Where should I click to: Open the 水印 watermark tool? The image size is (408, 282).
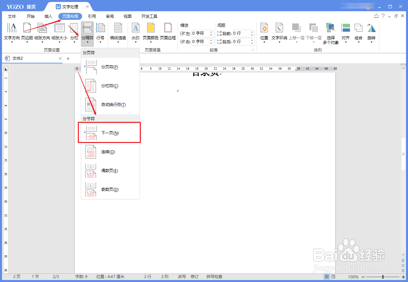point(136,33)
